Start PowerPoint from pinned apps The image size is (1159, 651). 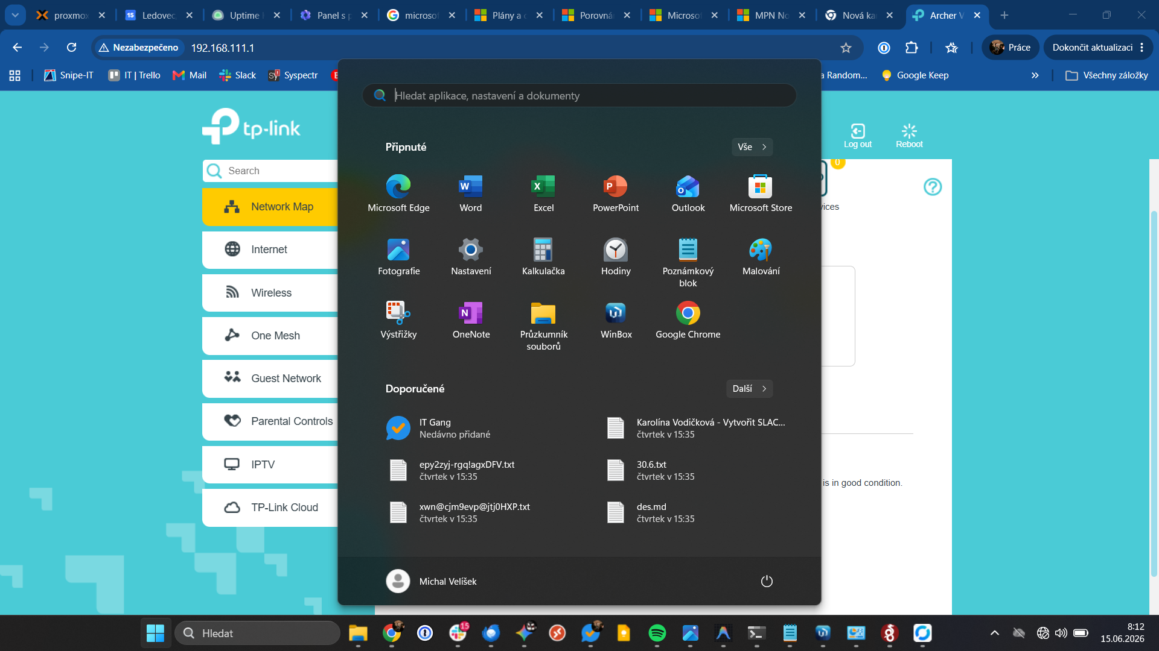(x=616, y=193)
